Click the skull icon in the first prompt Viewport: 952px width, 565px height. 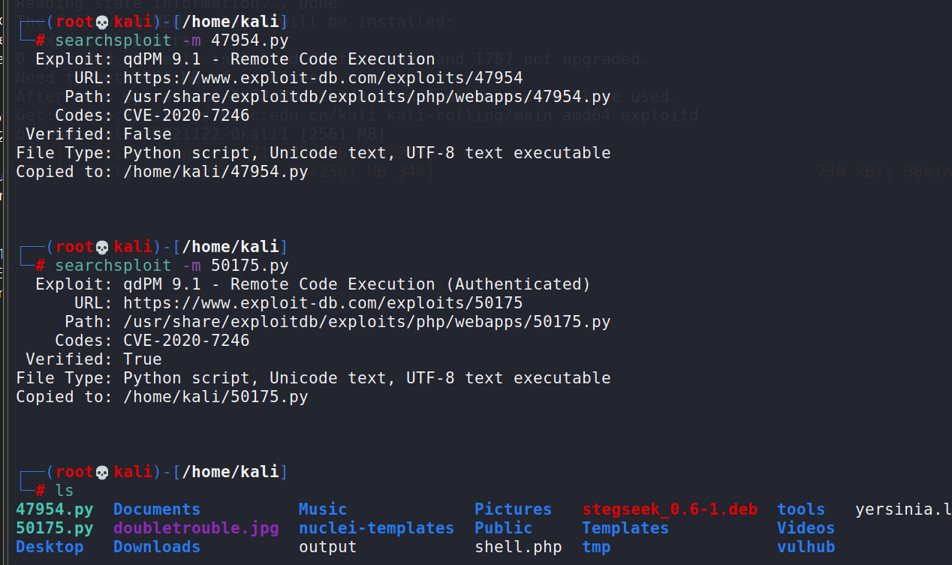pyautogui.click(x=102, y=23)
